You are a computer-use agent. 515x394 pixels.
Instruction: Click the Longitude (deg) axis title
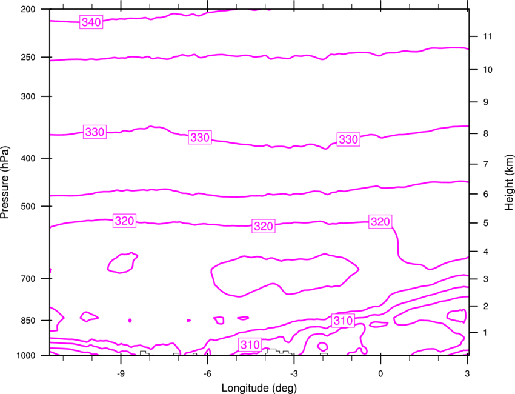click(x=259, y=388)
